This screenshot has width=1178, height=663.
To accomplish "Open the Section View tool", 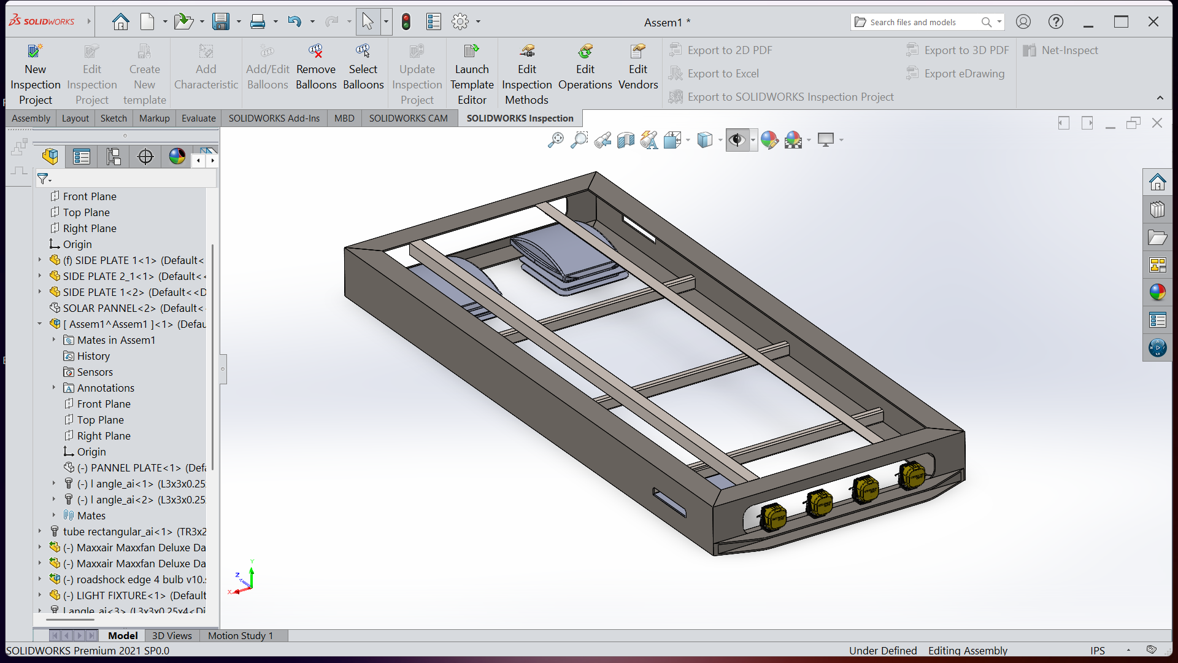I will [625, 141].
